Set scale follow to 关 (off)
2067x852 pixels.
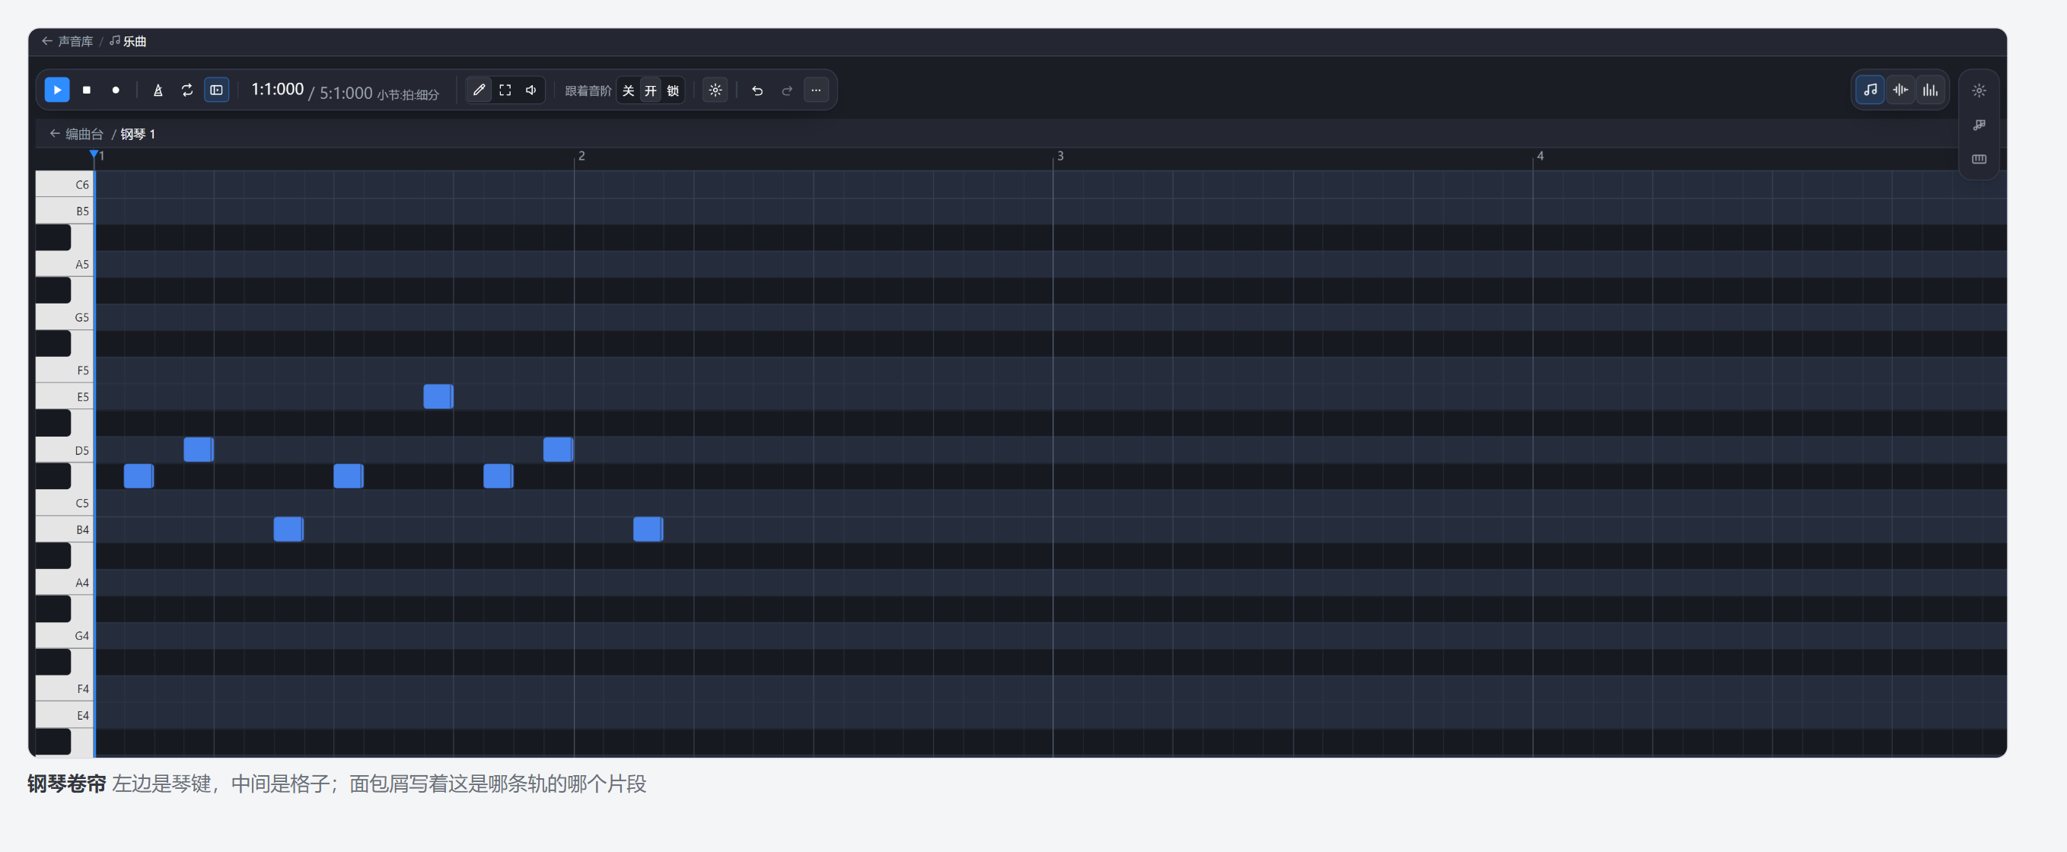[x=629, y=91]
